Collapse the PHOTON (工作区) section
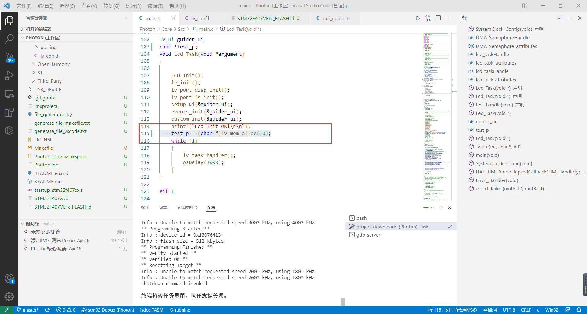 (x=43, y=38)
